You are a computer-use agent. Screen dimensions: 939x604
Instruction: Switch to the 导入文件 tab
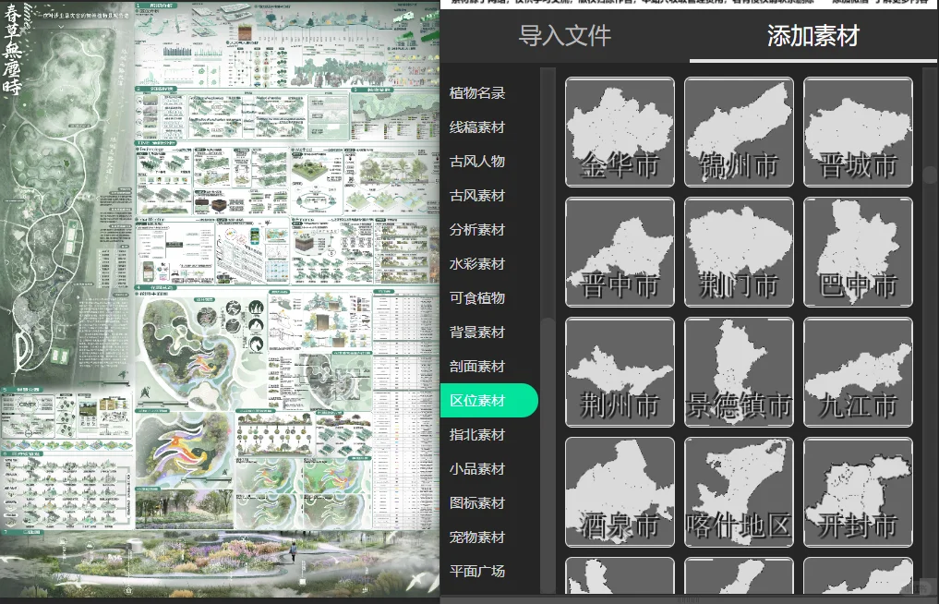point(564,36)
